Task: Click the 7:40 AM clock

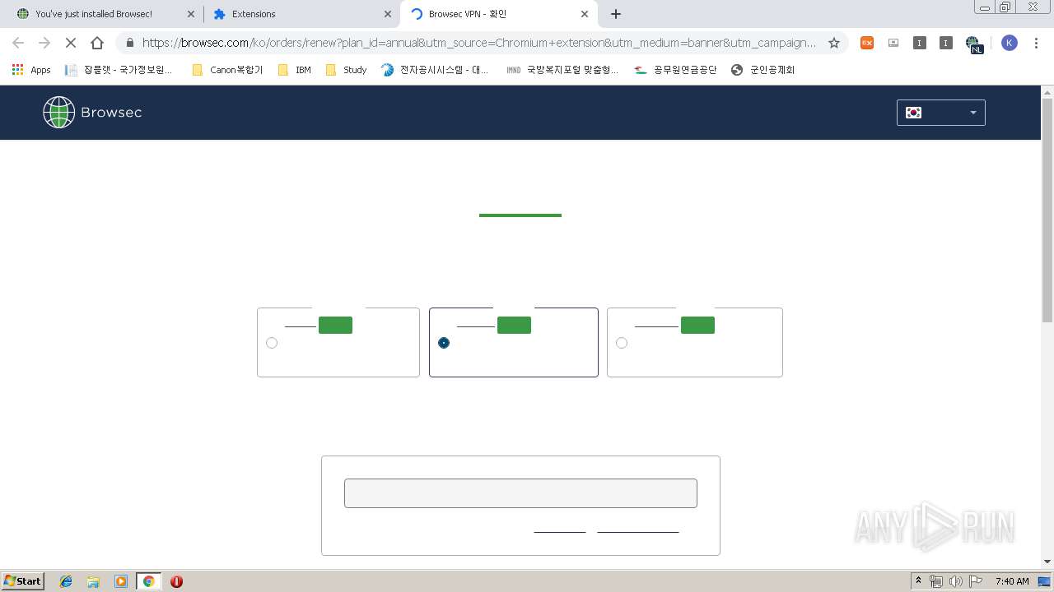Action: pos(1011,581)
